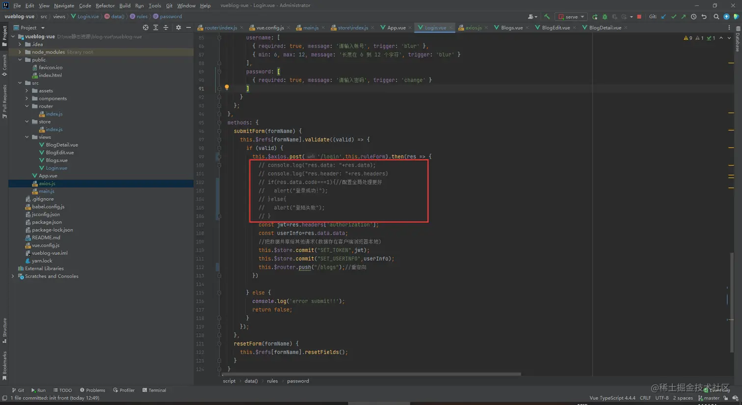Expand the node_modules folder
The image size is (742, 405).
click(20, 52)
